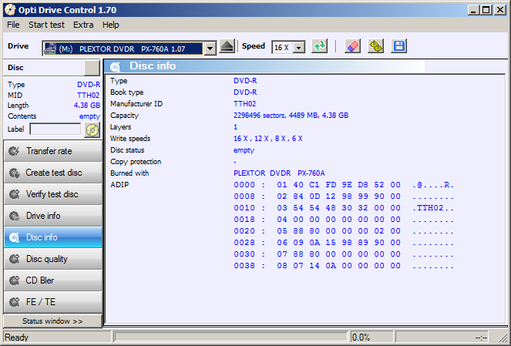Open the Drive info page
This screenshot has width=511, height=346.
[53, 216]
